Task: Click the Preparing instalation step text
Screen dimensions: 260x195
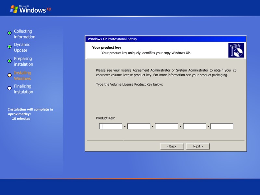Action: 23,61
